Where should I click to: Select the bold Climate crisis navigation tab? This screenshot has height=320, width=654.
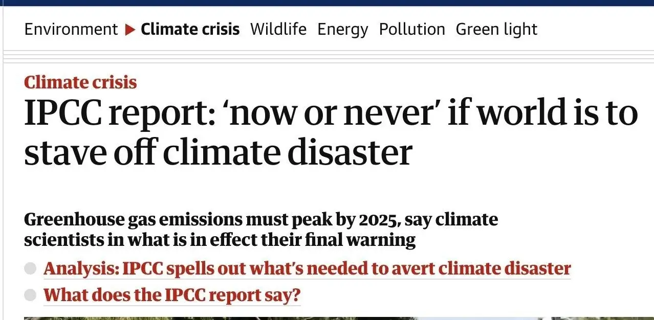click(x=190, y=29)
